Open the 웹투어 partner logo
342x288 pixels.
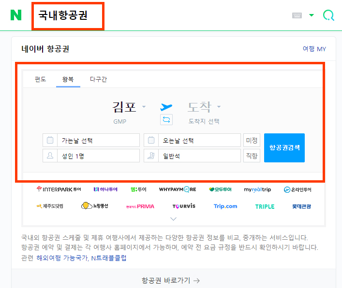coord(138,189)
